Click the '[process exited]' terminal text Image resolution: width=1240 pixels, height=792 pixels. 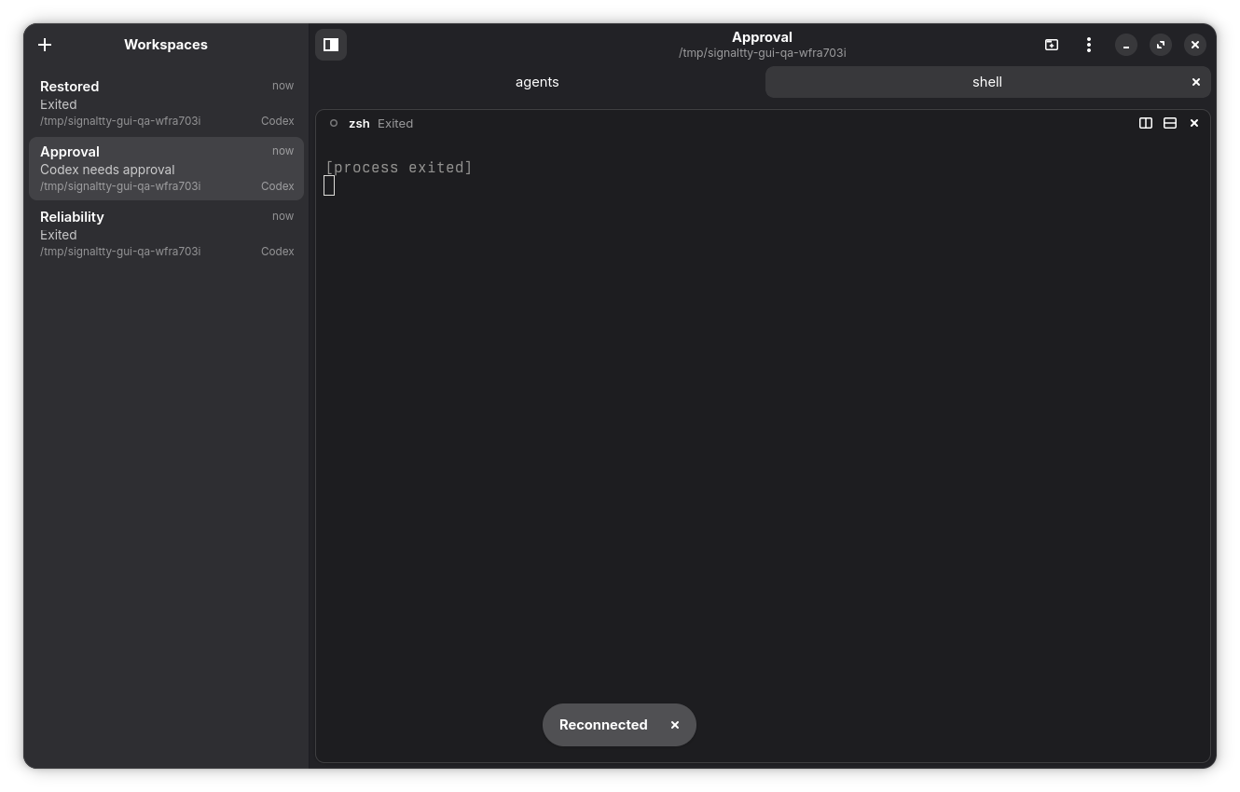[399, 168]
